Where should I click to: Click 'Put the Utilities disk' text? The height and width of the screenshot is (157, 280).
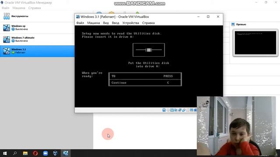click(149, 63)
